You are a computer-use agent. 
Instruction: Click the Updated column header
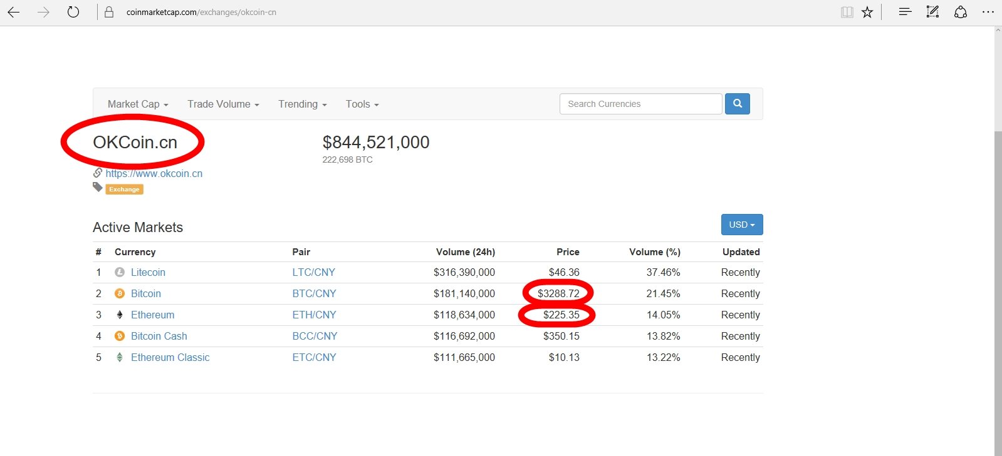[741, 251]
